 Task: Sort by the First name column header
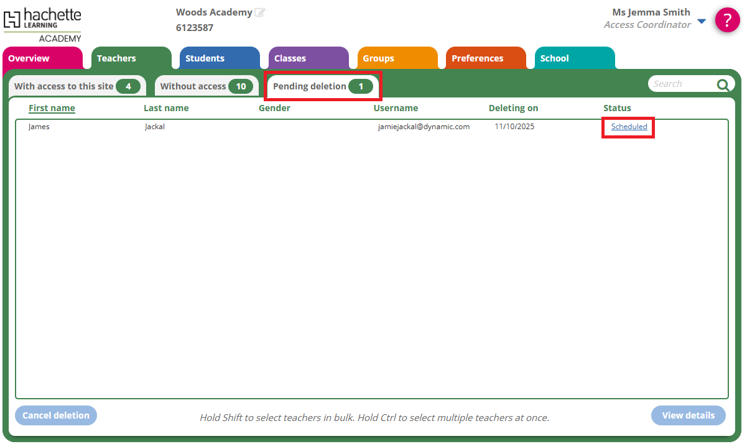[52, 108]
